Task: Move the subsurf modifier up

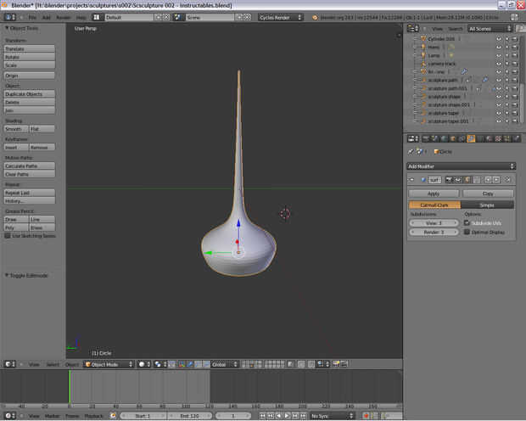Action: [x=489, y=180]
